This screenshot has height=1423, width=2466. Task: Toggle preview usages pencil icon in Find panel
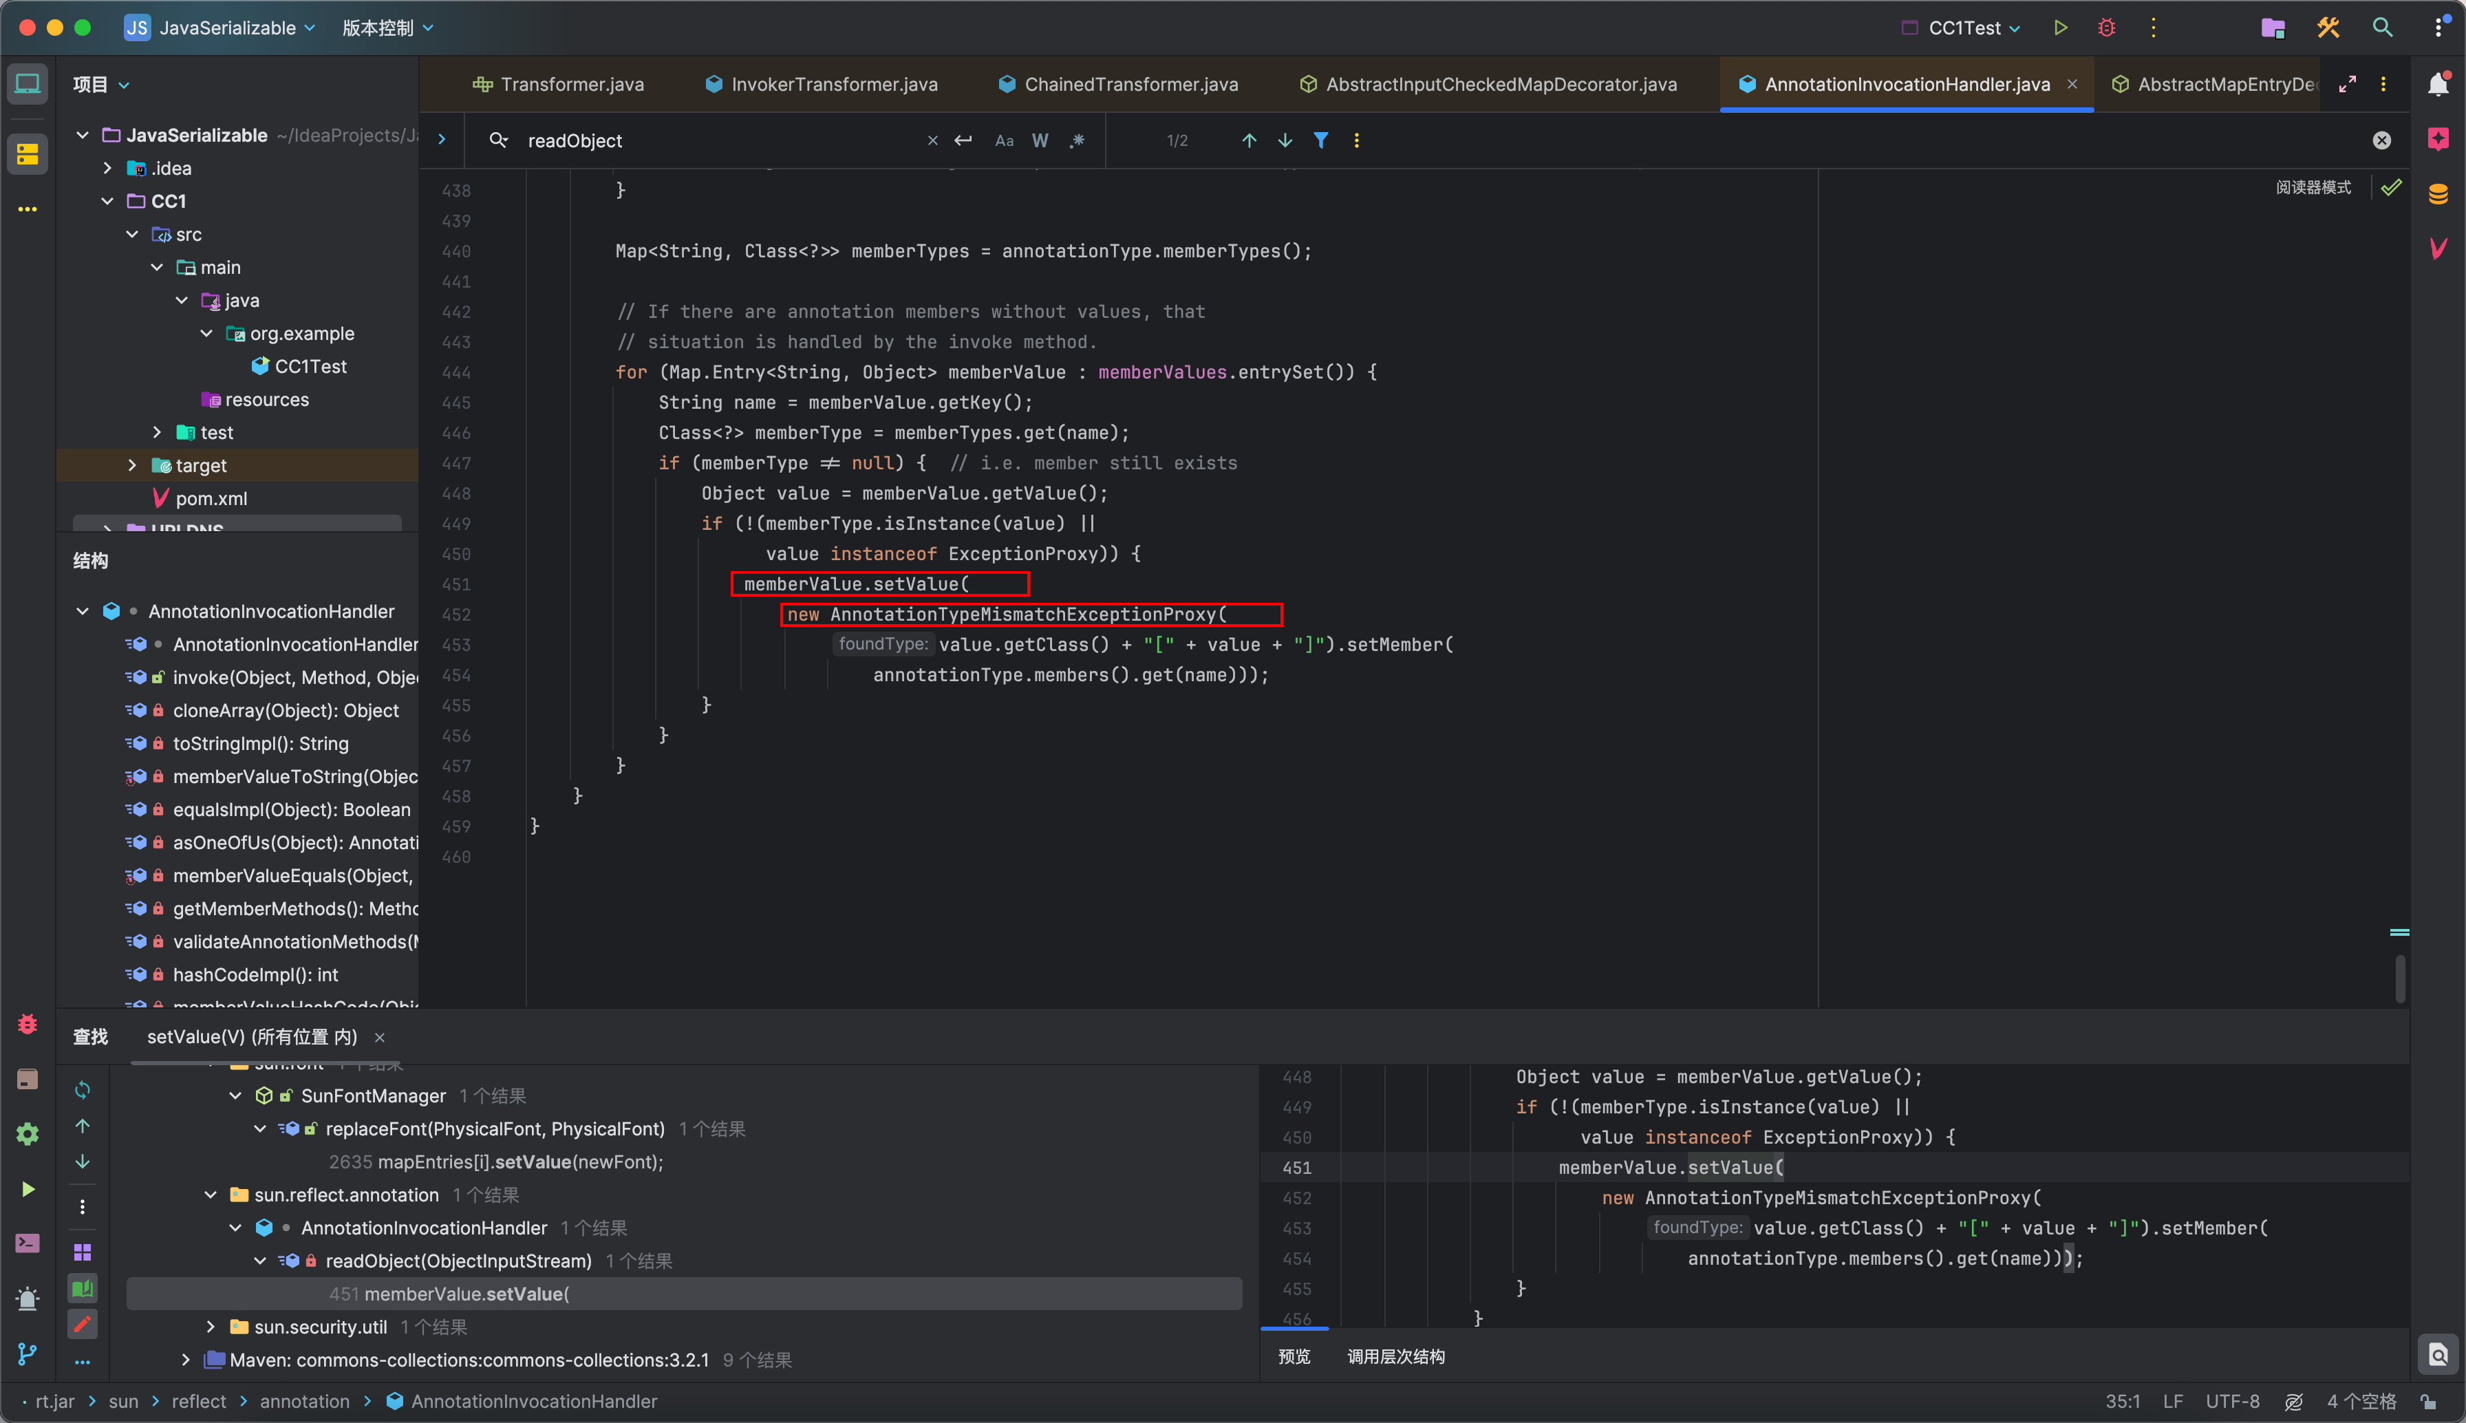83,1325
